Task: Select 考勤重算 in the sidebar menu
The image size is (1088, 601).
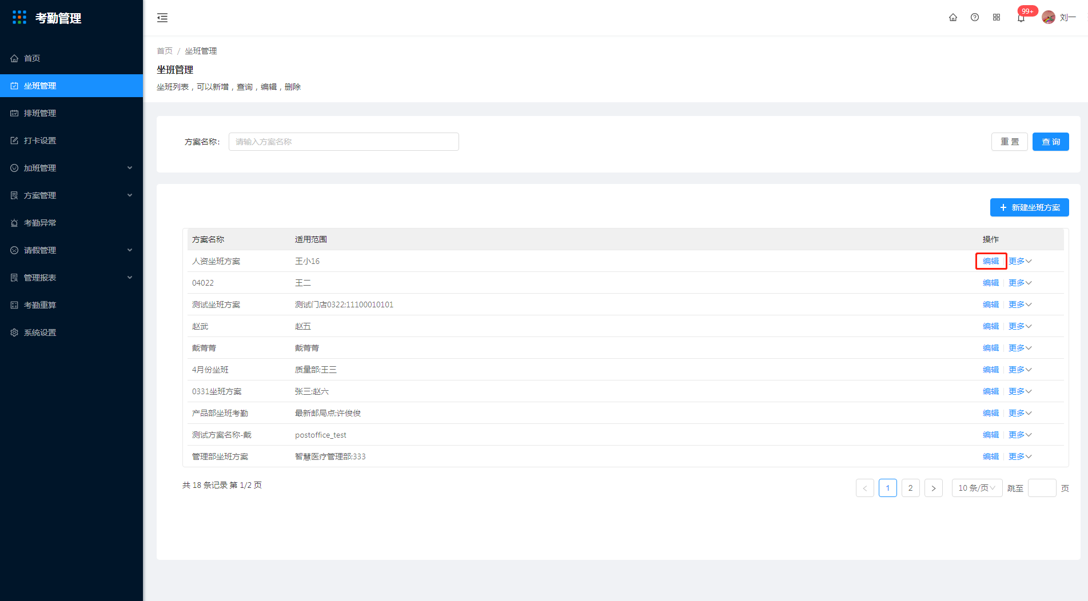Action: click(x=71, y=305)
